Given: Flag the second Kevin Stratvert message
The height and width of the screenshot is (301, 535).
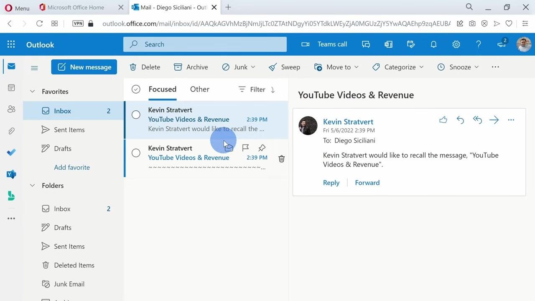Looking at the screenshot, I should tap(245, 148).
